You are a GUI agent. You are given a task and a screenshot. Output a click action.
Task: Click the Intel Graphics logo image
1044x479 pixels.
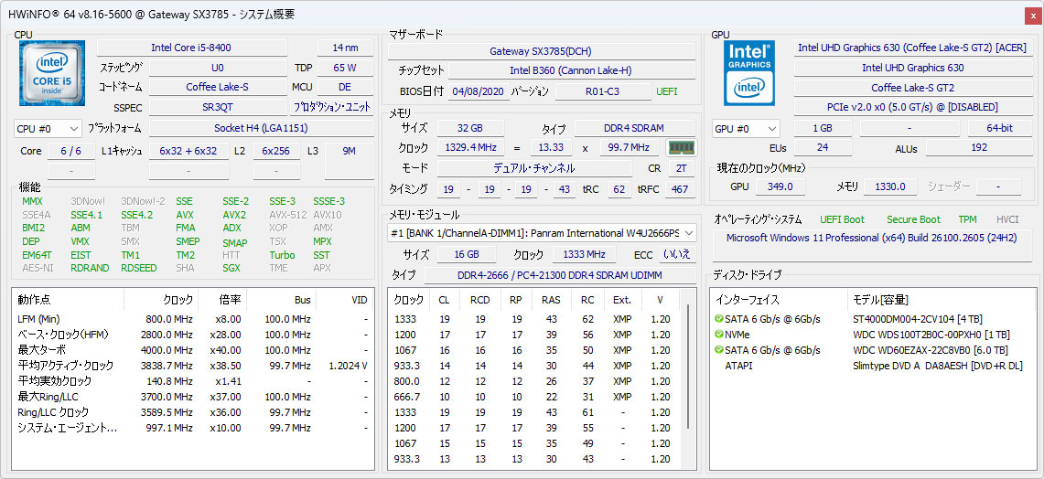tap(749, 72)
